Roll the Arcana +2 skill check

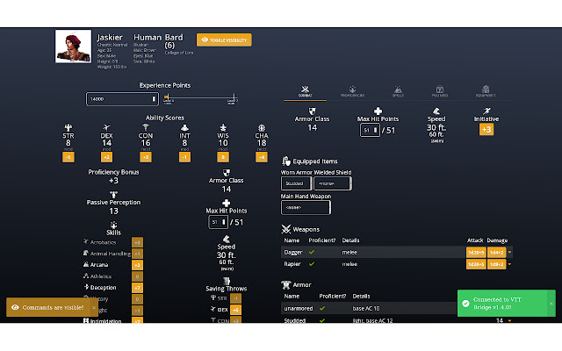click(x=137, y=265)
